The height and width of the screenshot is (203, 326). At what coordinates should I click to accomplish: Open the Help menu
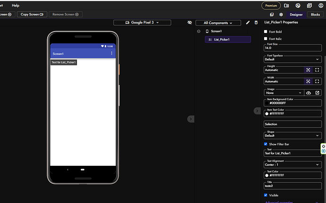(16, 5)
